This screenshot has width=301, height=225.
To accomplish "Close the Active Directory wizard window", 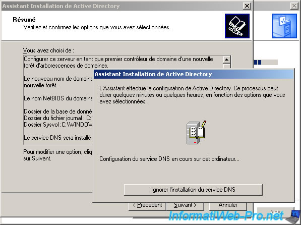I will click(x=247, y=6).
